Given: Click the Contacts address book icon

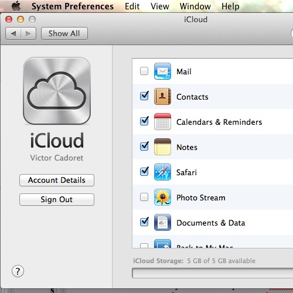Looking at the screenshot, I should point(162,96).
